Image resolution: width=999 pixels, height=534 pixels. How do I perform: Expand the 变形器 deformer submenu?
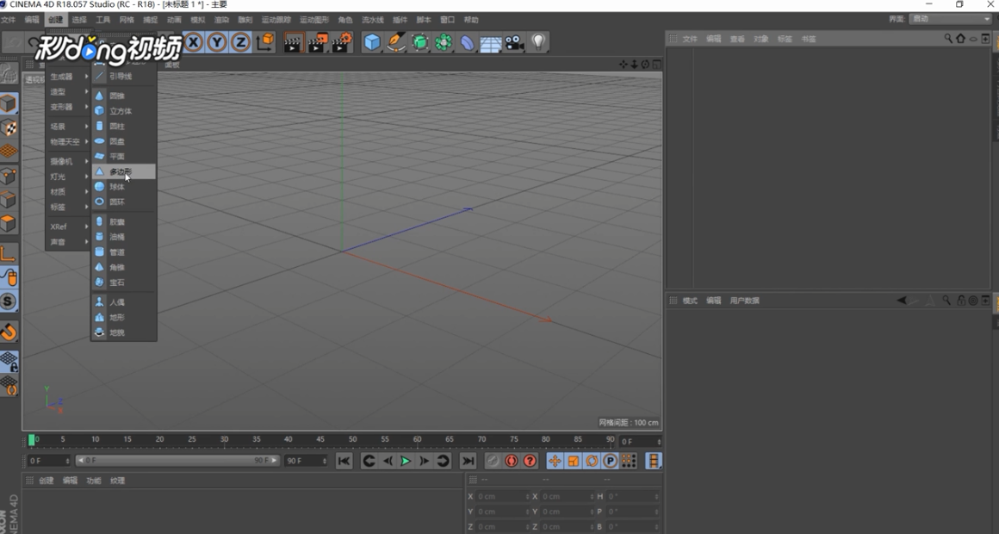pos(68,107)
